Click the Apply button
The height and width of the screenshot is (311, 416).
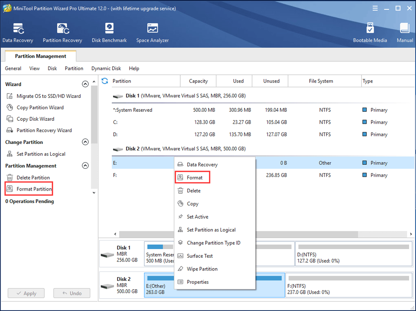pyautogui.click(x=26, y=293)
